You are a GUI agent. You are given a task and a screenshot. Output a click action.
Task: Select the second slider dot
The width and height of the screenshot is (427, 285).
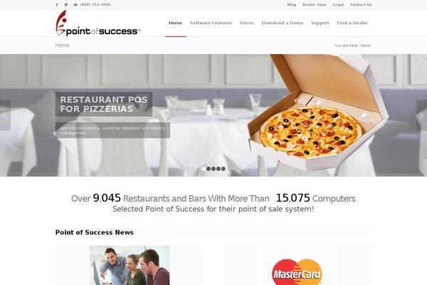coord(209,169)
